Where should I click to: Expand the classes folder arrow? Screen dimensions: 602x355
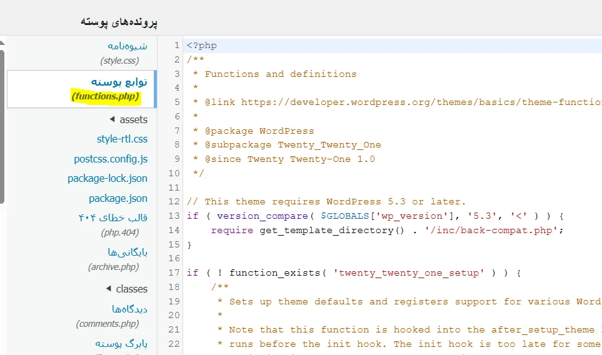[109, 289]
